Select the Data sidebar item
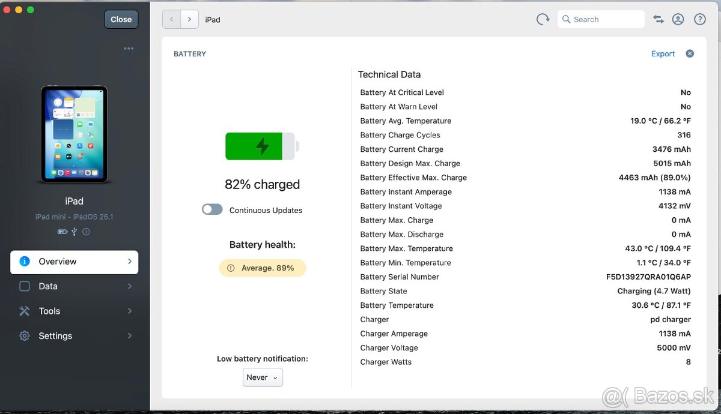Viewport: 721px width, 414px height. pyautogui.click(x=75, y=286)
